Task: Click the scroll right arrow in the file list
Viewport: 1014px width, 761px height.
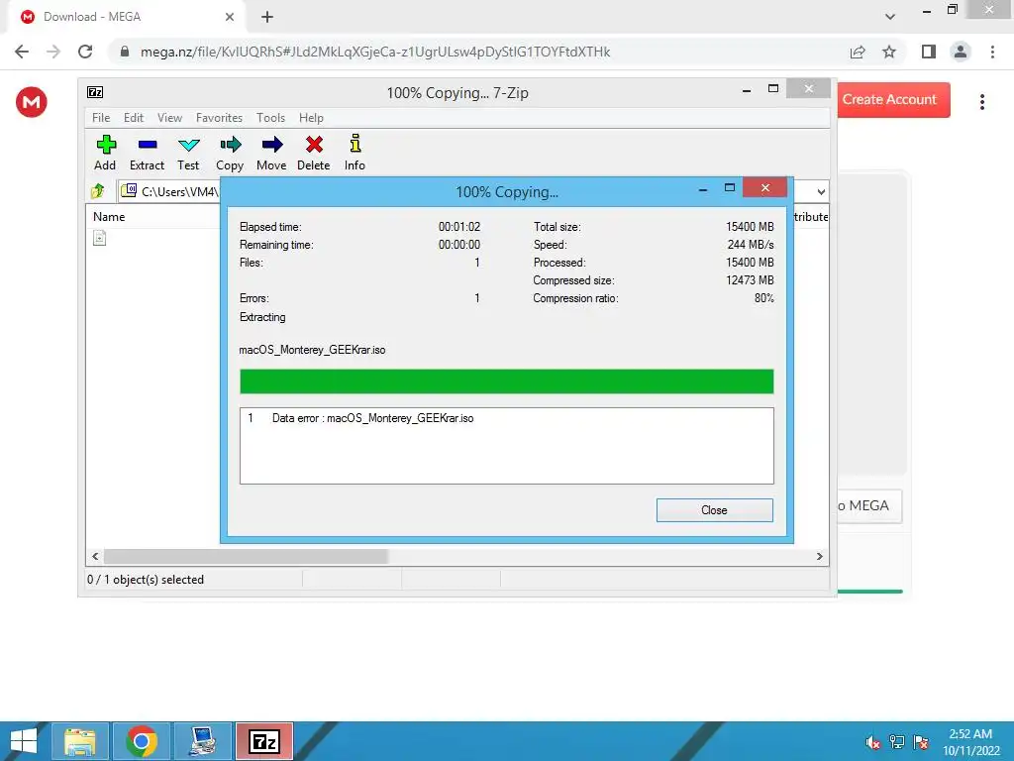Action: [819, 557]
